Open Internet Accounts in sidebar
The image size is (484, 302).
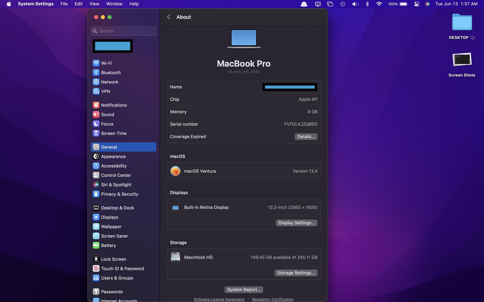pos(123,300)
